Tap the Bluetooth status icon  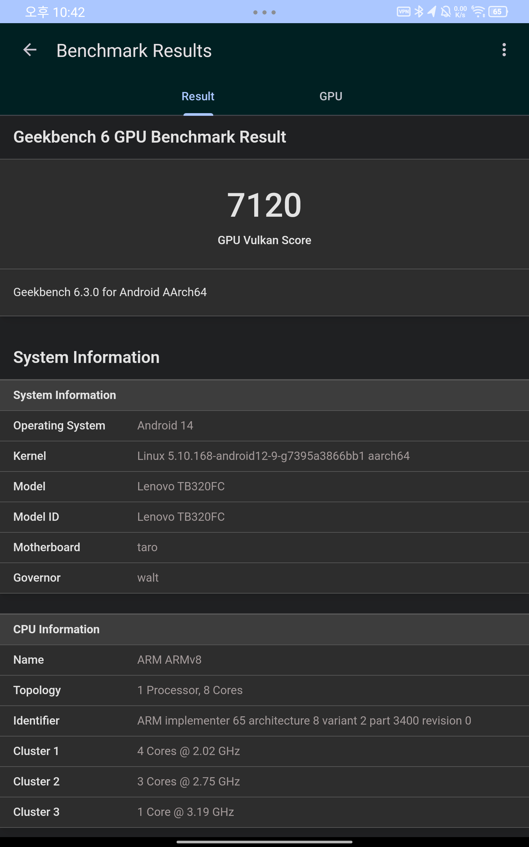[x=419, y=12]
